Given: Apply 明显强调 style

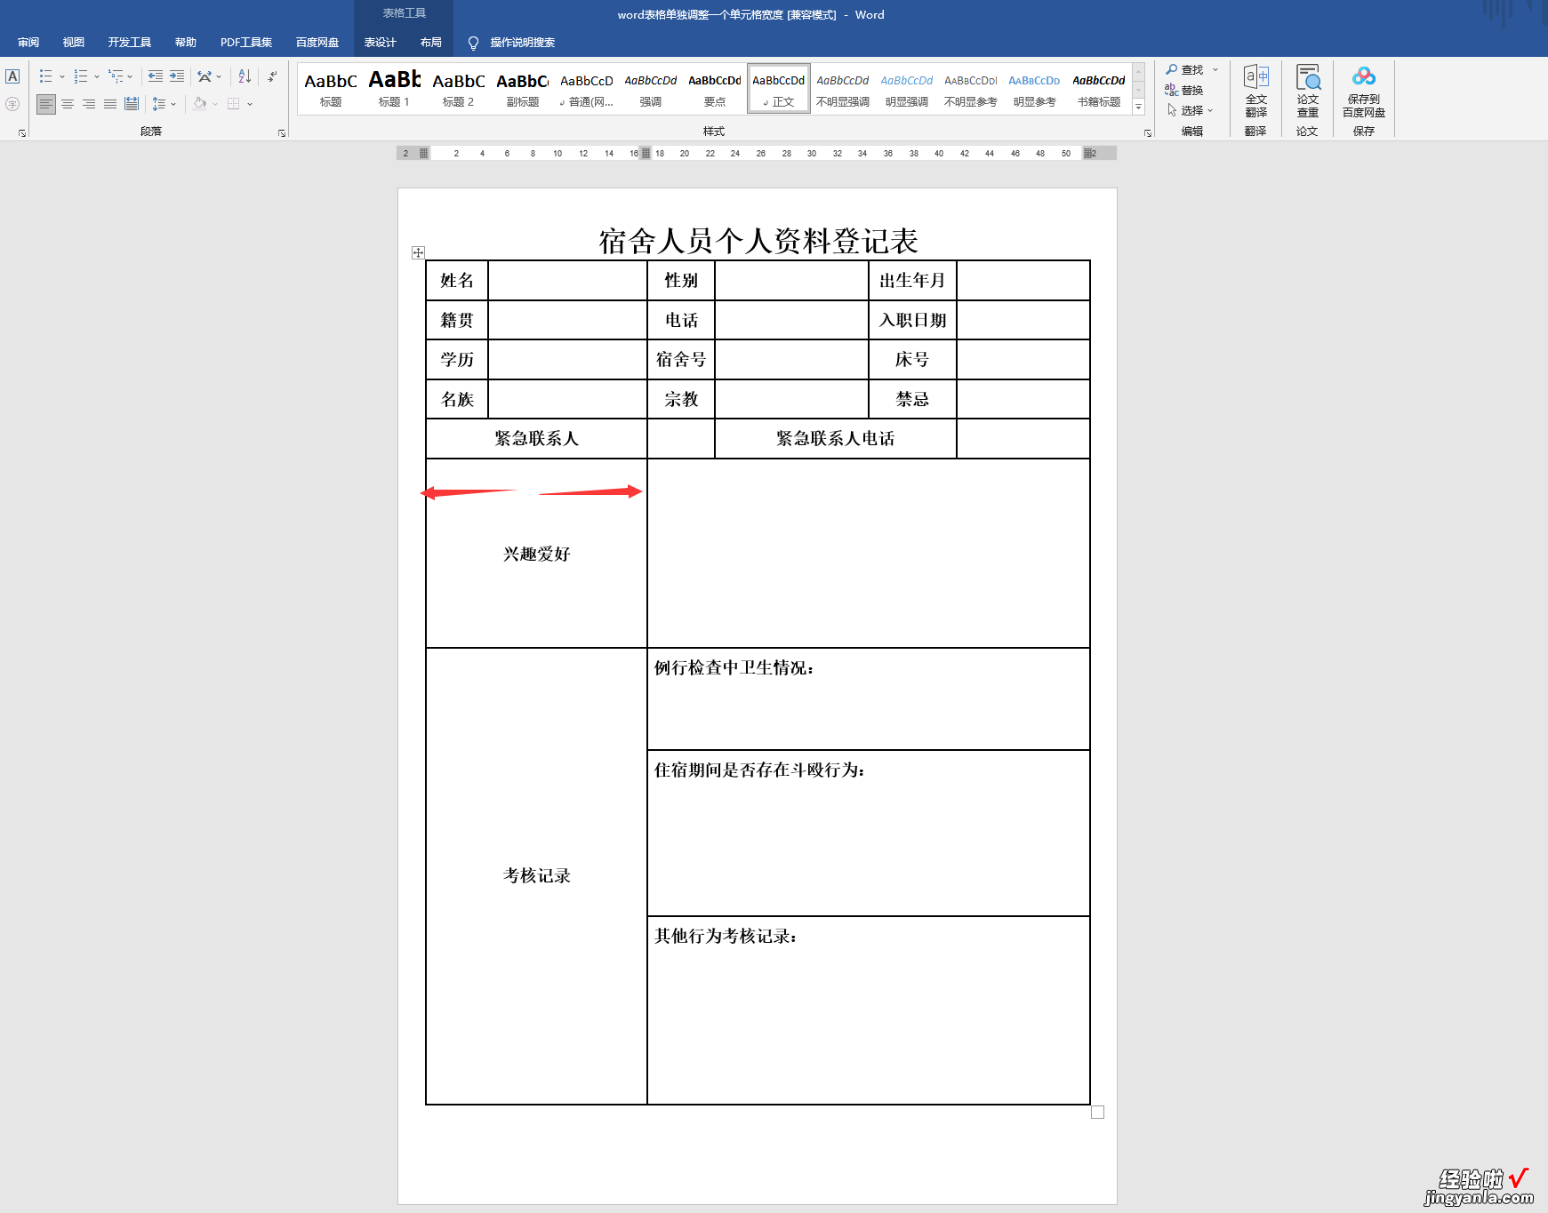Looking at the screenshot, I should click(x=907, y=89).
